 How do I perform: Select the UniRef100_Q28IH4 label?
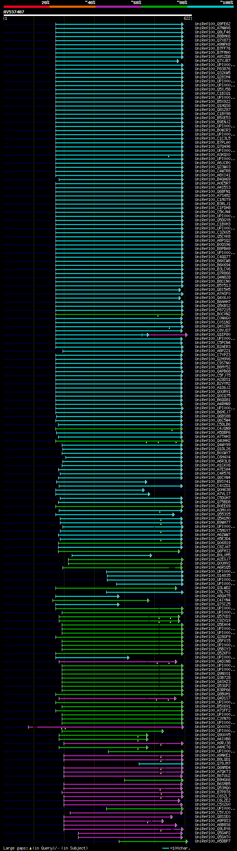[213, 77]
